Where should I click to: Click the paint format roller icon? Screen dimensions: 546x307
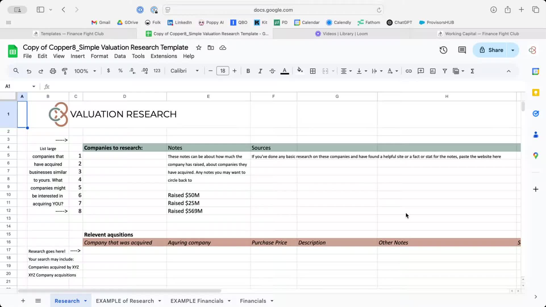pyautogui.click(x=65, y=71)
